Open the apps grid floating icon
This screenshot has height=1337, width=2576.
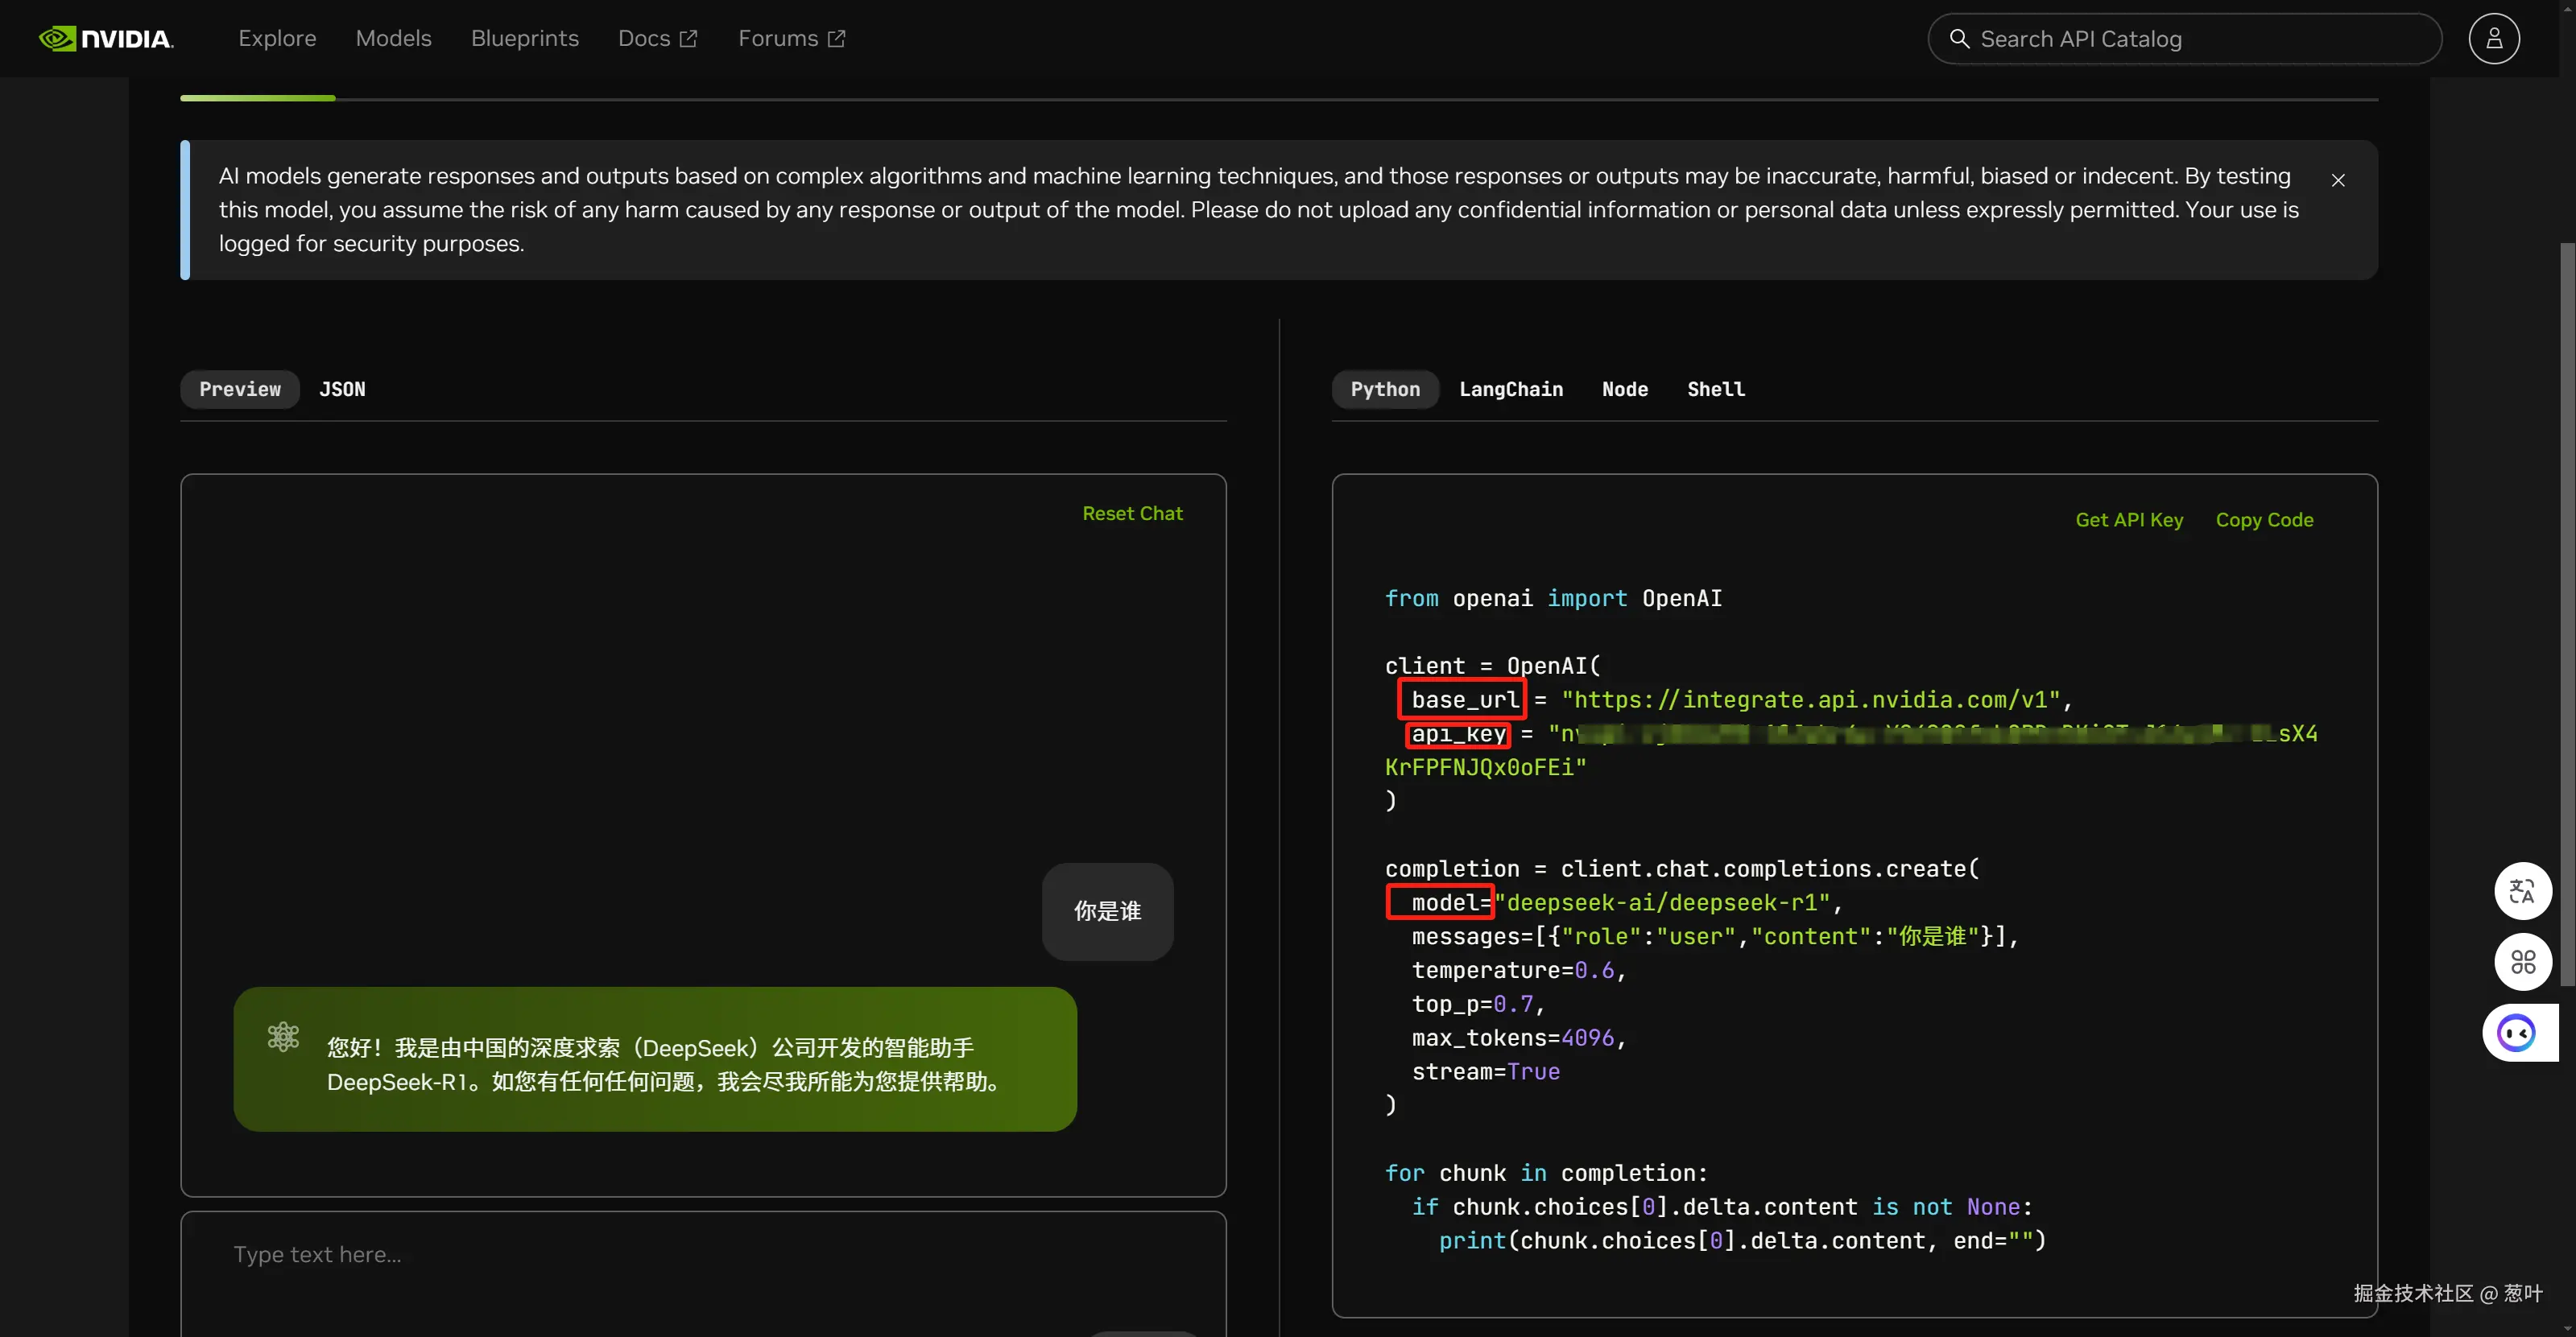point(2522,961)
